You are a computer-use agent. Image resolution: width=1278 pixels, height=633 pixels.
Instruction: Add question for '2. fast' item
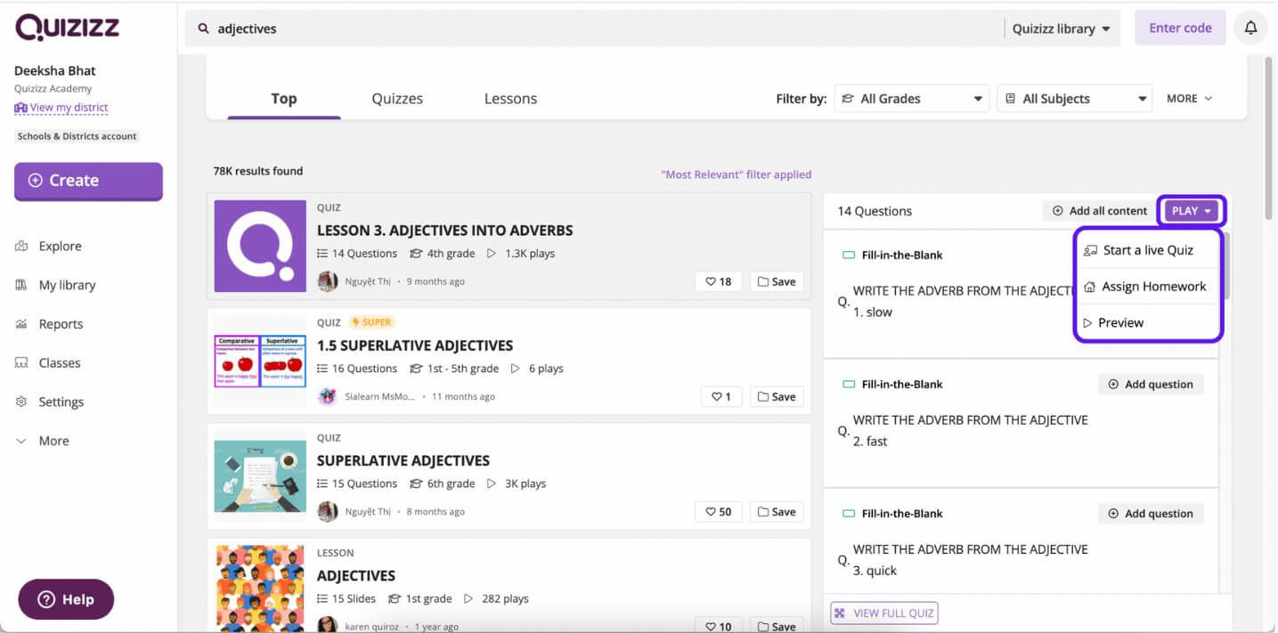(x=1151, y=385)
